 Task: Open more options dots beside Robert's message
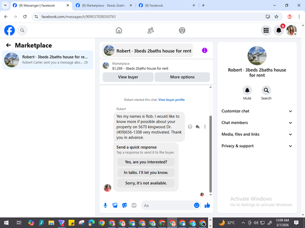(x=205, y=126)
